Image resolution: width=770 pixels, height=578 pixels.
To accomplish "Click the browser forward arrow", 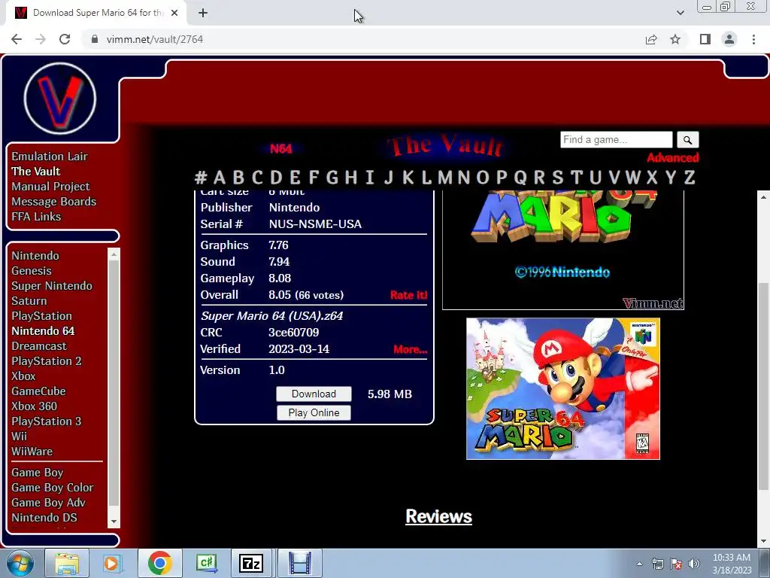I will pyautogui.click(x=41, y=39).
